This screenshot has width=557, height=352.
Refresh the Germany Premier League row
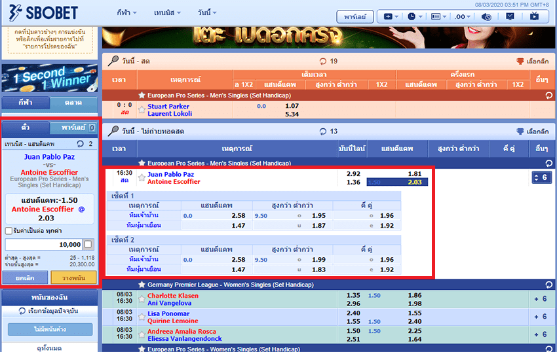[549, 285]
